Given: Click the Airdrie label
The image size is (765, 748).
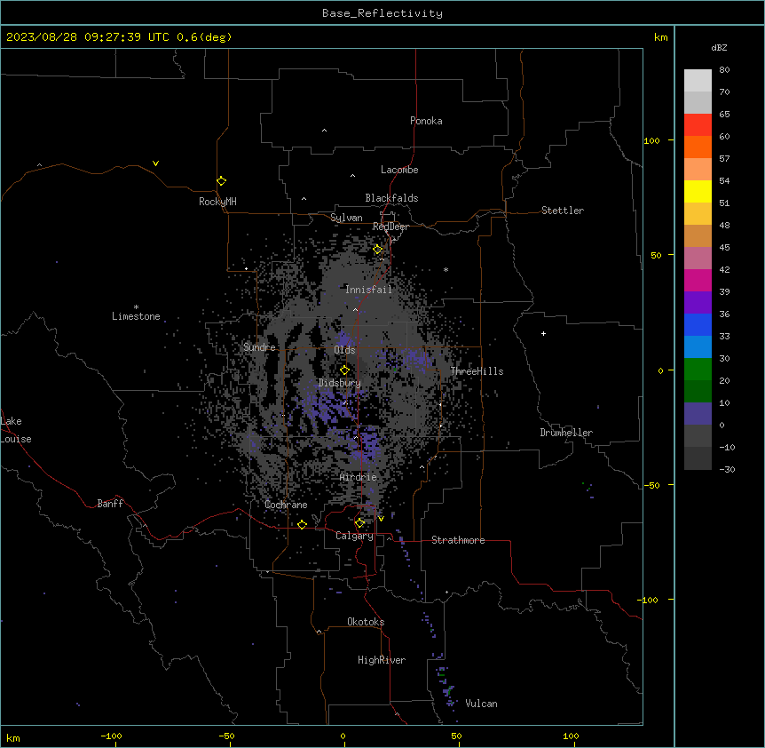Looking at the screenshot, I should click(358, 477).
